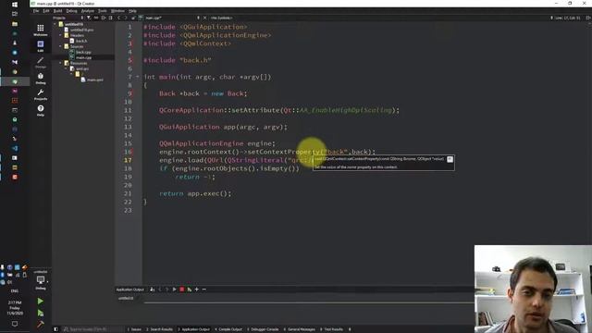Open the Edit menu
Viewport: 592px width, 333px height.
point(46,11)
